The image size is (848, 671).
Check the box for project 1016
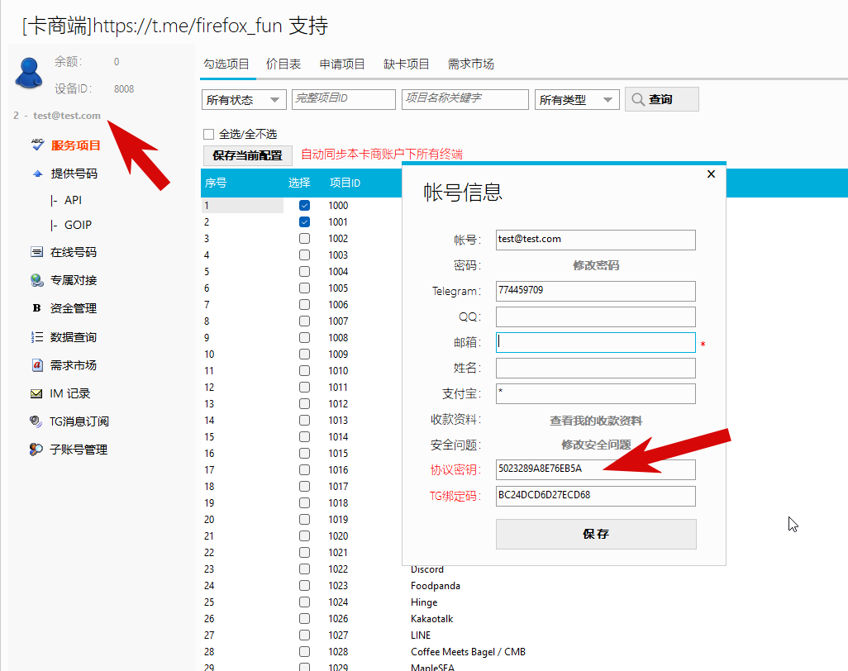(304, 470)
